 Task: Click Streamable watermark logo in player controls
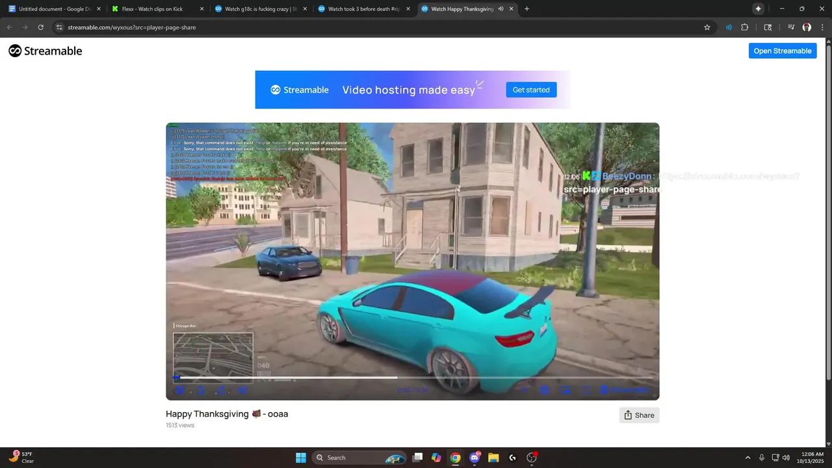tap(625, 390)
